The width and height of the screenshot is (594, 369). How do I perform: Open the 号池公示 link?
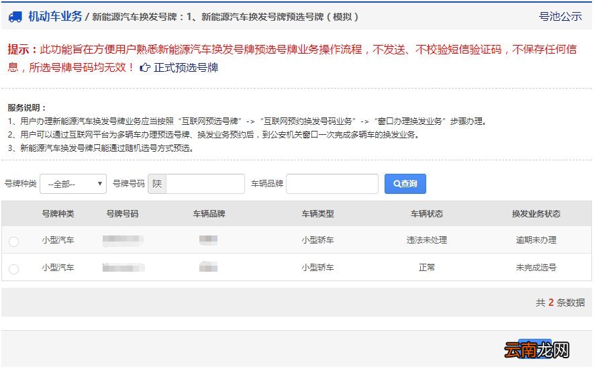pos(560,16)
